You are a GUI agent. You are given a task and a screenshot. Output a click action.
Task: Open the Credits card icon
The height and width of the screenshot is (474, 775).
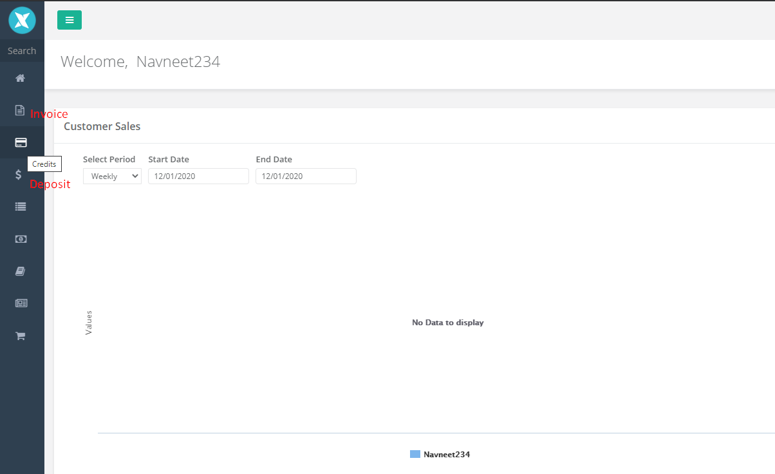click(x=21, y=142)
